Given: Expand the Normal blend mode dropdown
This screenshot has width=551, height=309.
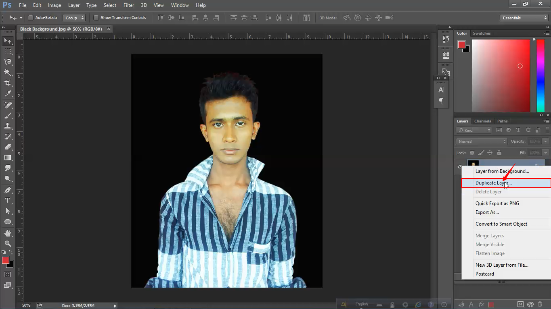Looking at the screenshot, I should coord(482,141).
